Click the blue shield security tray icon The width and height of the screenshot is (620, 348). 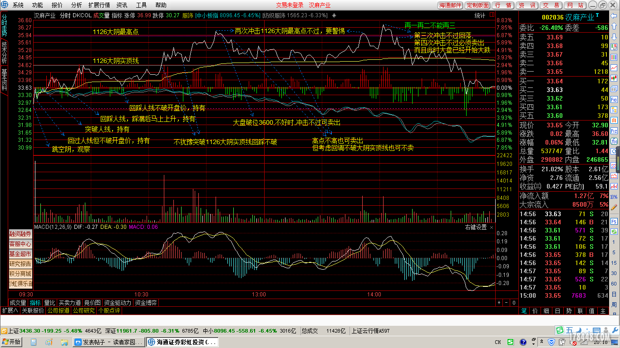[x=551, y=342]
